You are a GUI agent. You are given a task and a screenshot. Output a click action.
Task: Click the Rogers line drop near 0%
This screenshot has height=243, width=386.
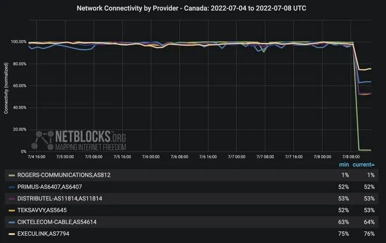click(x=364, y=150)
